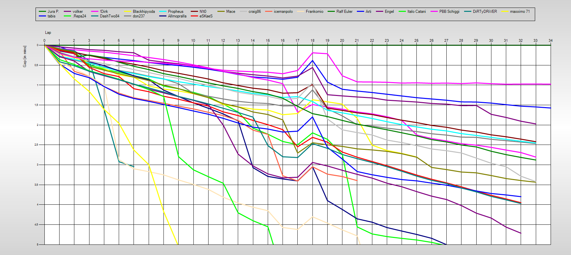The height and width of the screenshot is (255, 571).
Task: Click the Lap axis title
Action: click(48, 33)
